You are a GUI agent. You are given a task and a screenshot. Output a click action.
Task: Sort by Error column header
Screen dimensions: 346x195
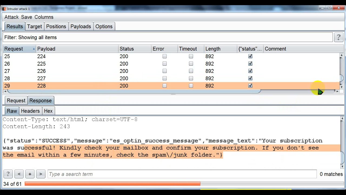coord(165,49)
